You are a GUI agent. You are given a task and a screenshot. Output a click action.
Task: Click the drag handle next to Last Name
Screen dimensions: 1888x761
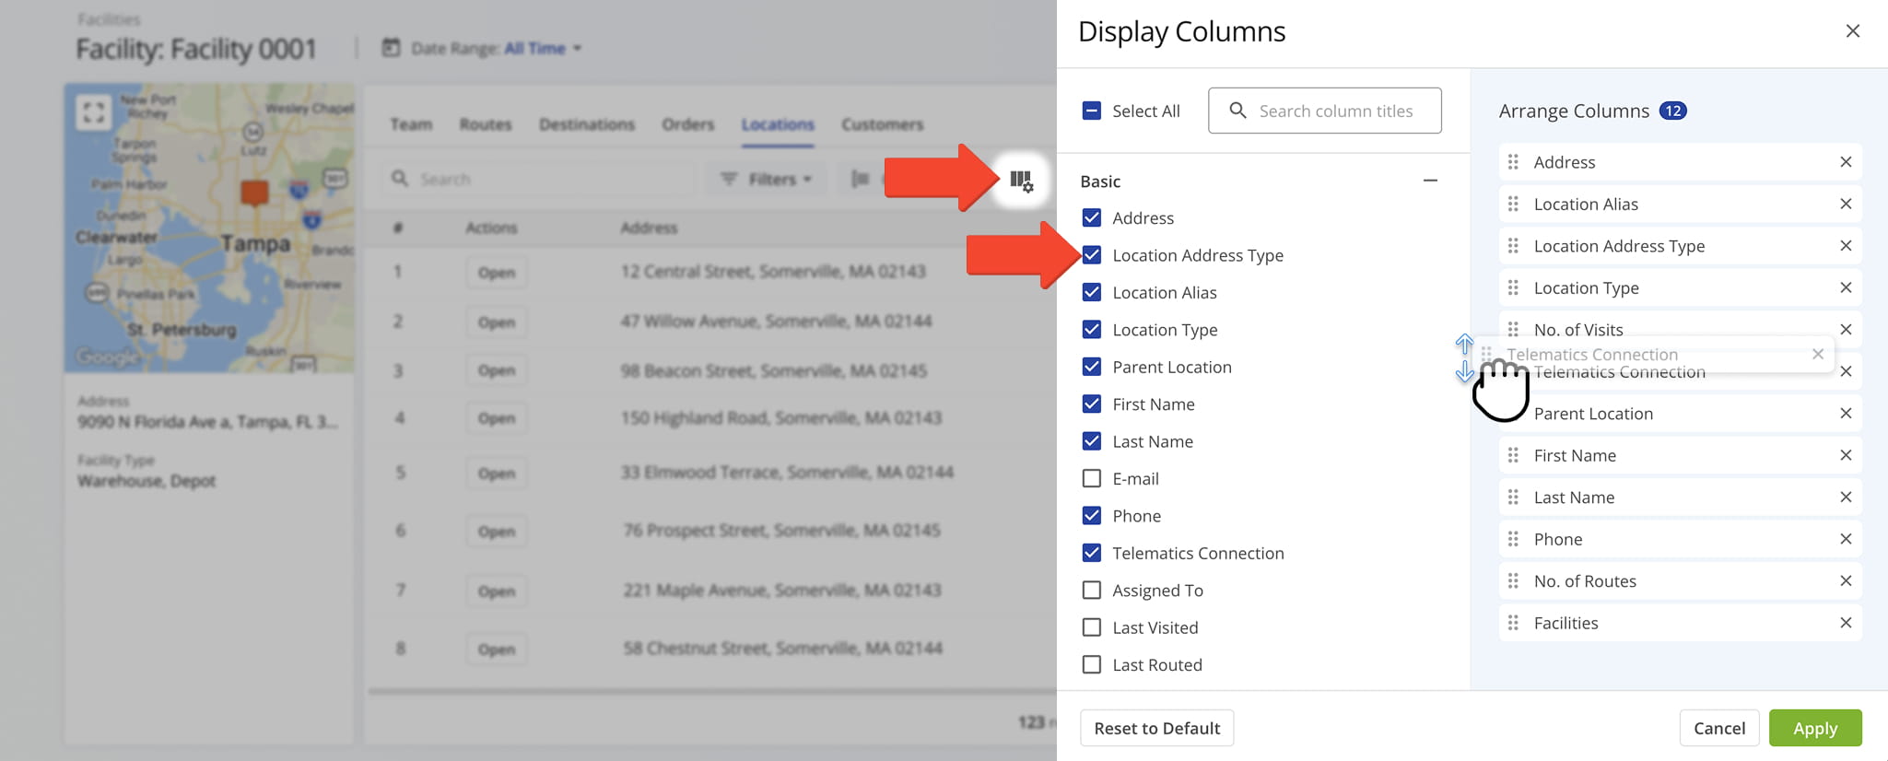pyautogui.click(x=1513, y=498)
